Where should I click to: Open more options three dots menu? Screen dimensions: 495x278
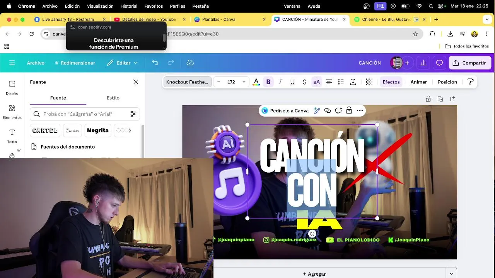click(x=360, y=111)
